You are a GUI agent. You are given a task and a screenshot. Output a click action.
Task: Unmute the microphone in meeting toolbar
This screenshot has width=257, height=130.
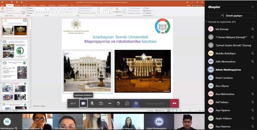(92, 103)
